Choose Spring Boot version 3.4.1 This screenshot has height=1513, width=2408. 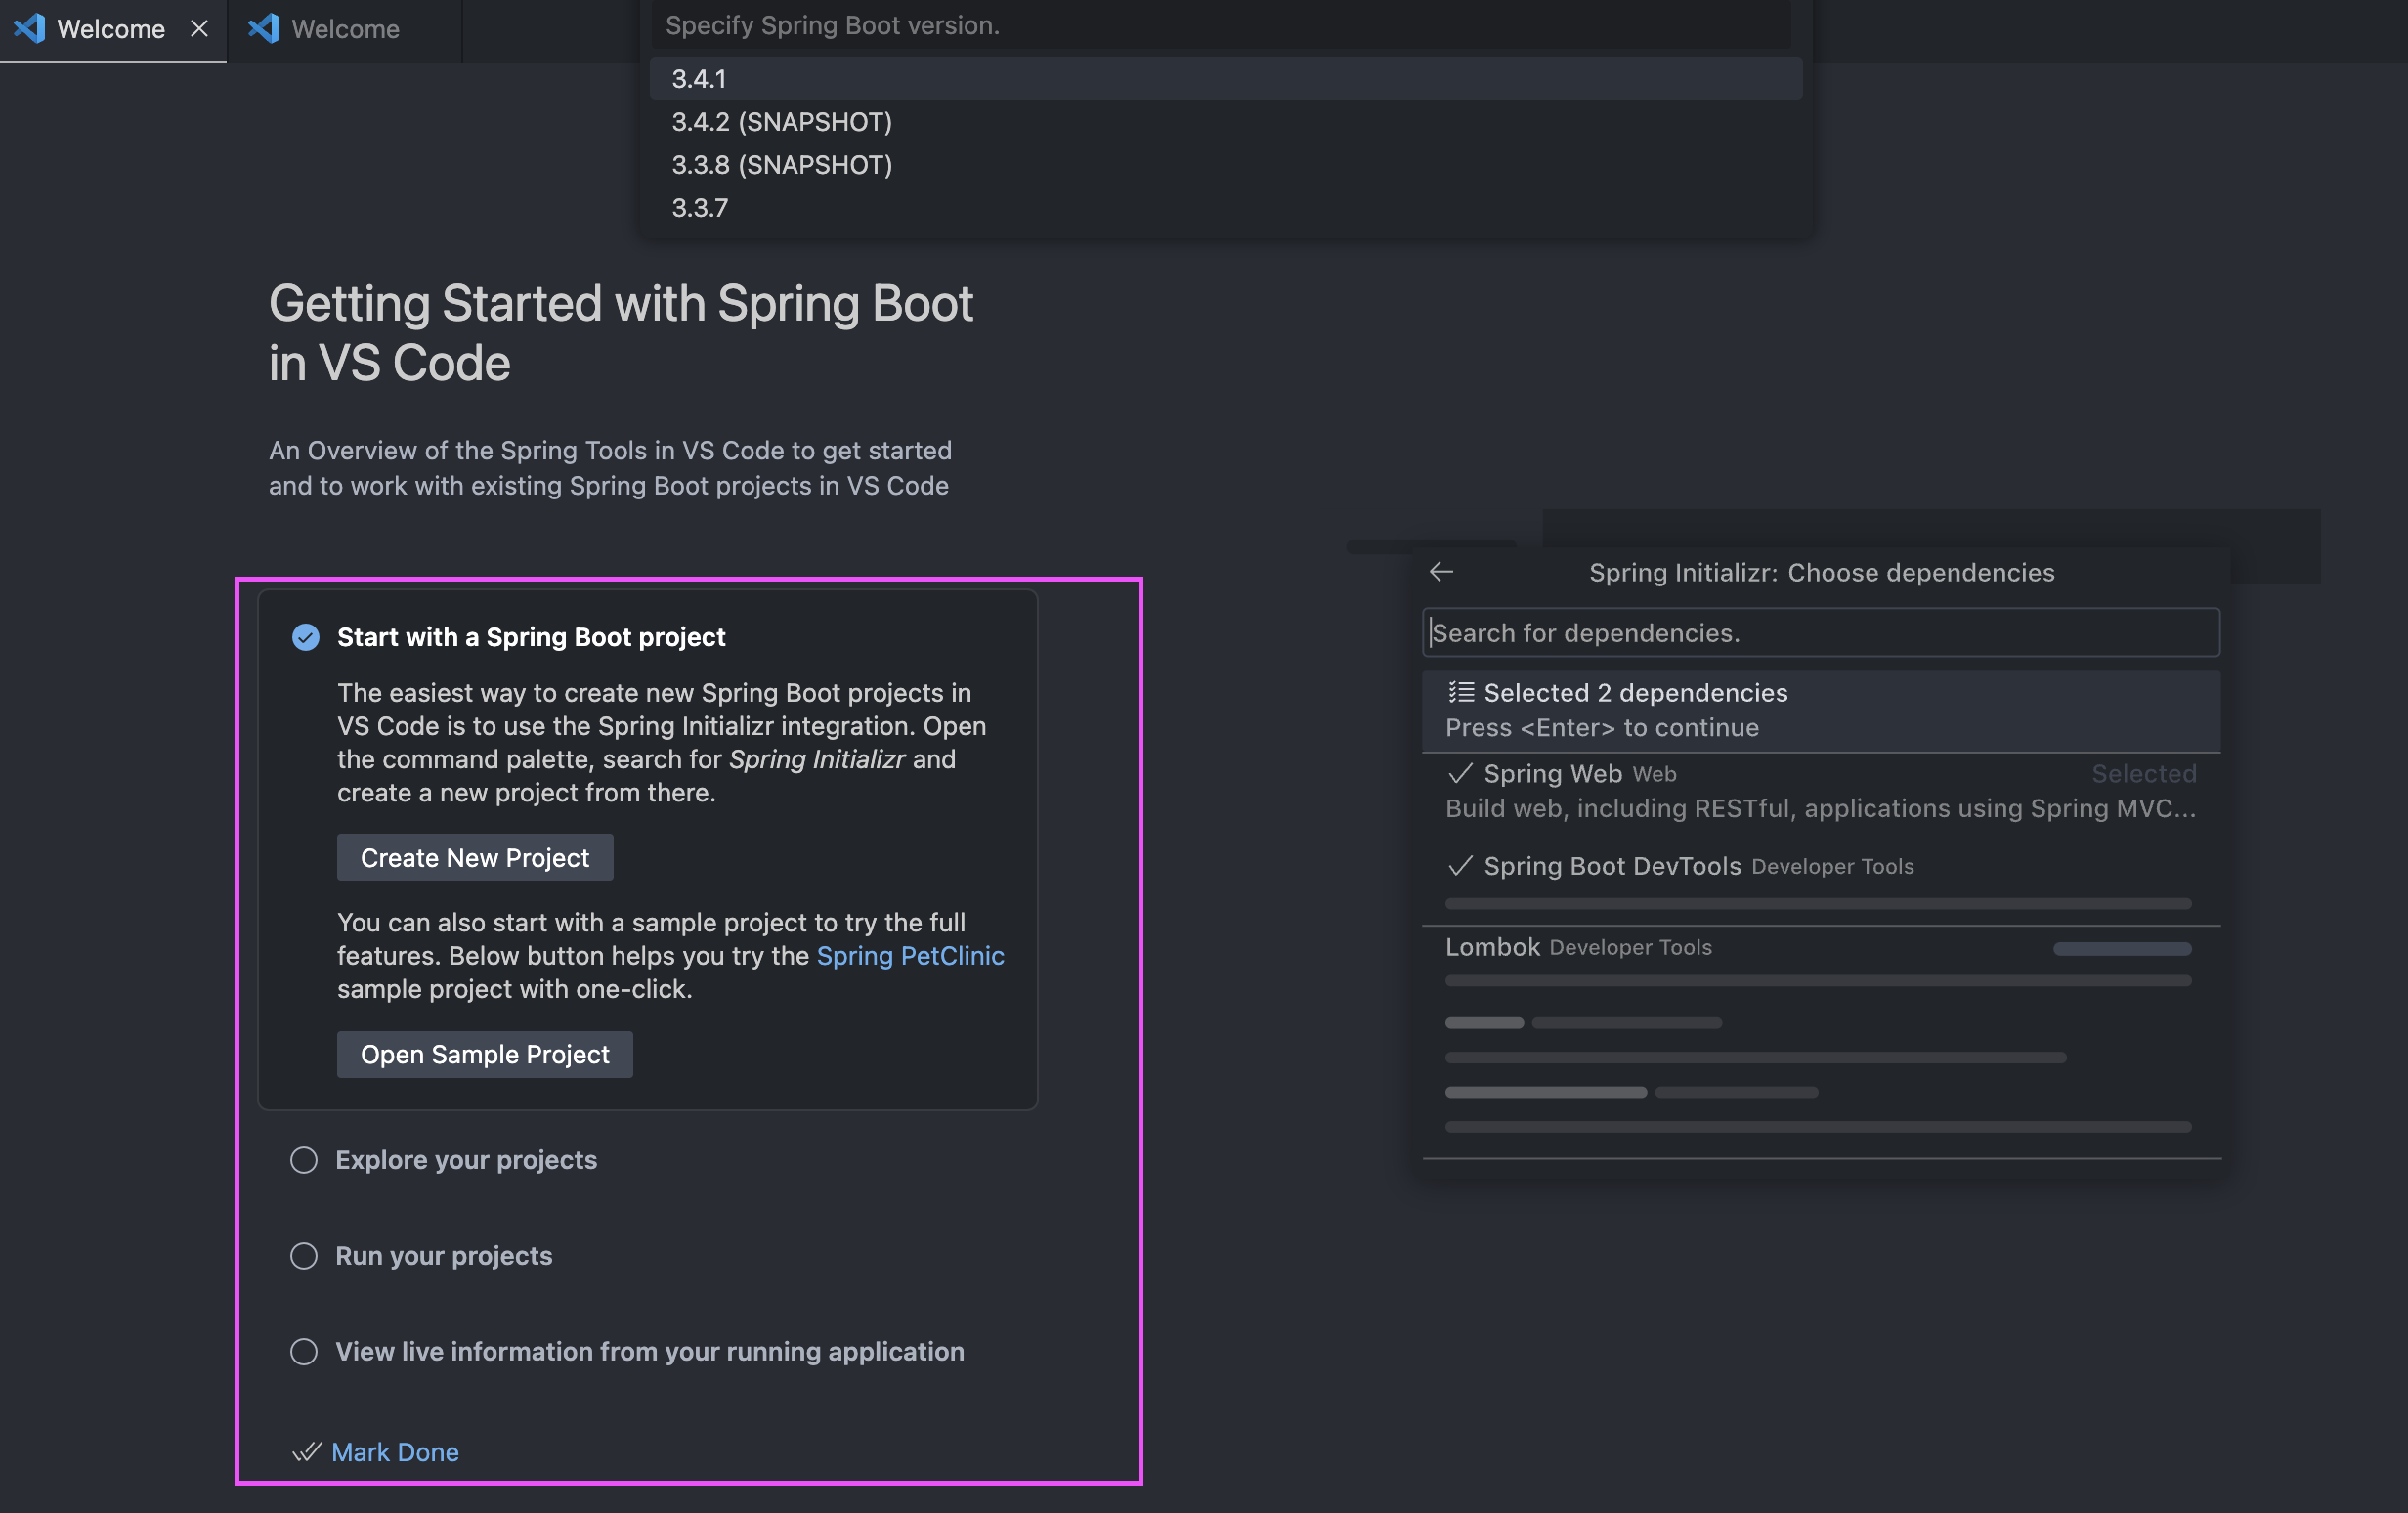(x=1225, y=78)
